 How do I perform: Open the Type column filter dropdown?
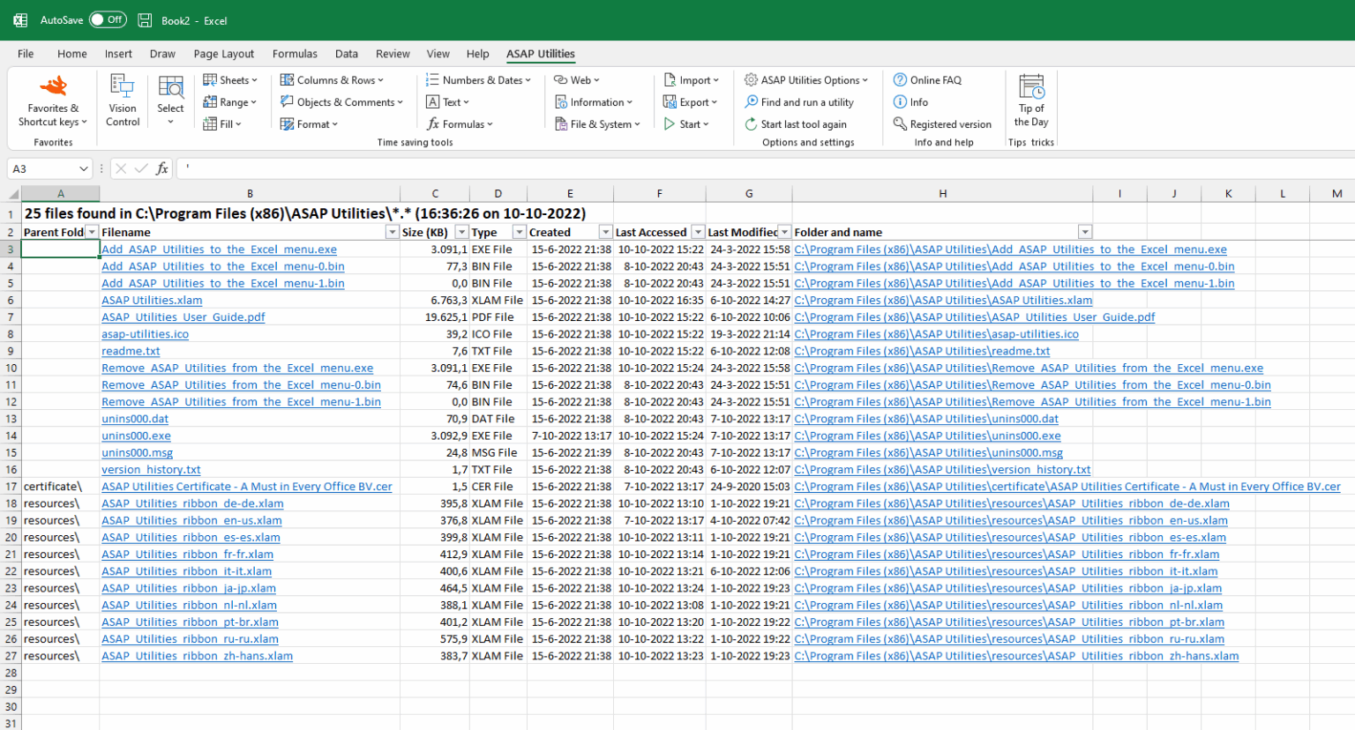(519, 232)
